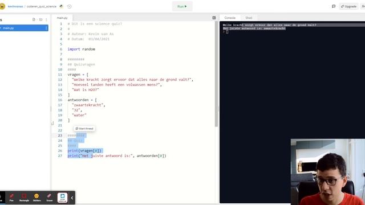Switch to the Console tab
This screenshot has height=205, width=365.
coord(230,18)
